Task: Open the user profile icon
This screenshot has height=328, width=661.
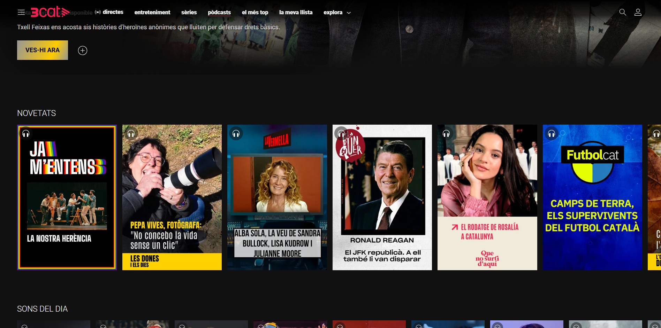Action: [638, 13]
